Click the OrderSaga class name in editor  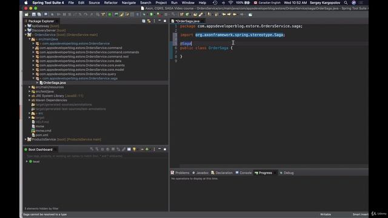[218, 48]
